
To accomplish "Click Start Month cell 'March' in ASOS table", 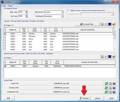I will (35, 39).
